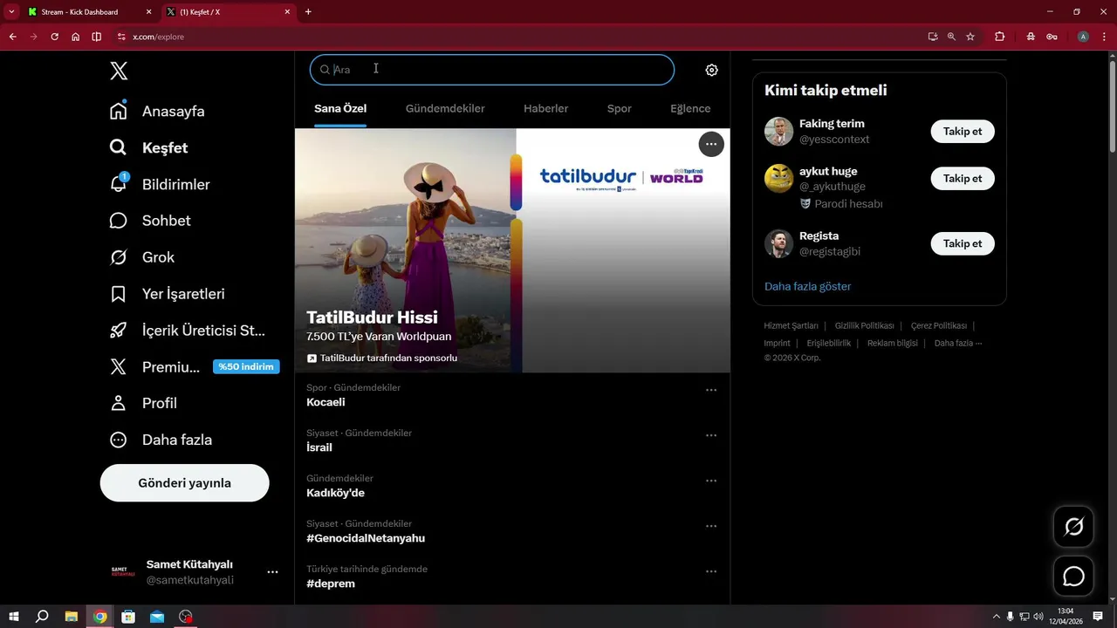Reload the page in browser

(54, 37)
